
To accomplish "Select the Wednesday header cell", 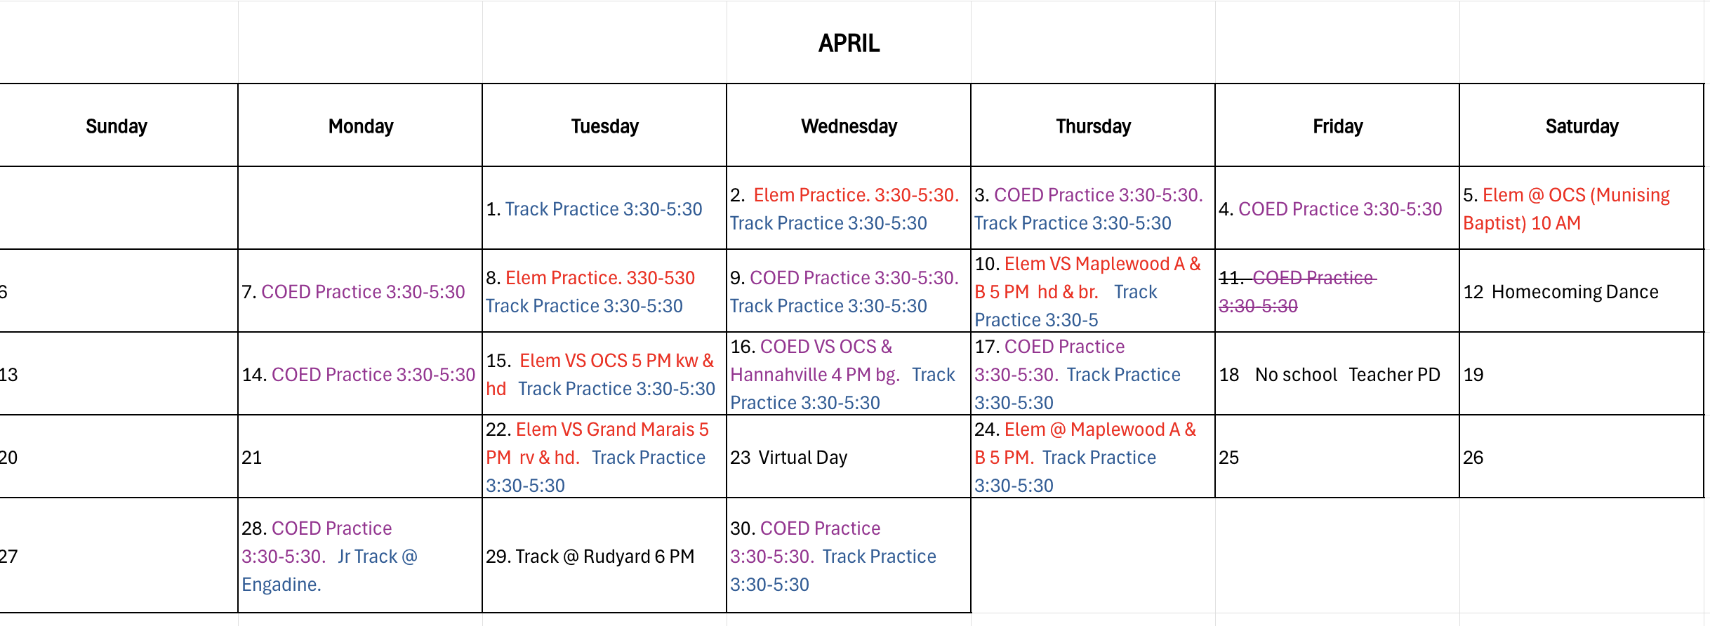I will coord(849,126).
